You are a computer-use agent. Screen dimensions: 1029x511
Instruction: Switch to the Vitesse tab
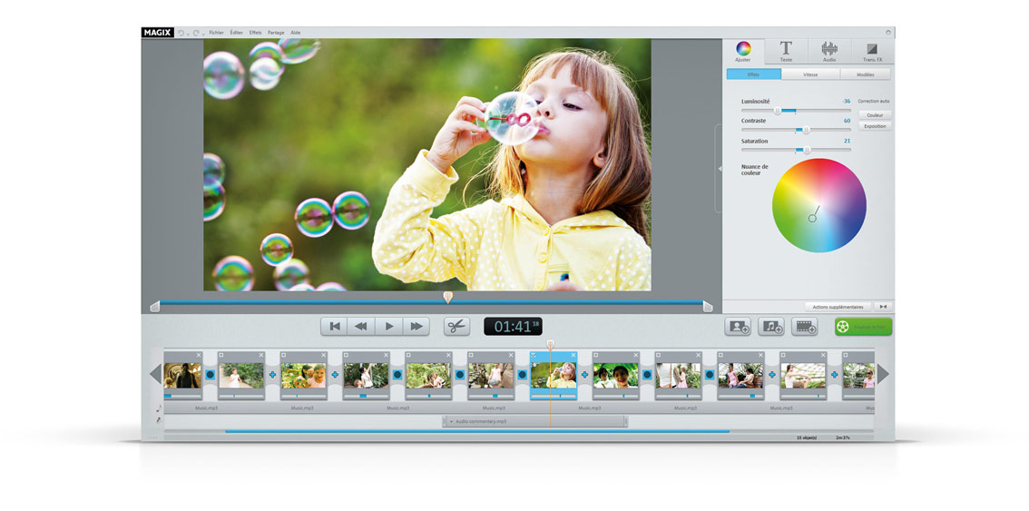point(810,74)
